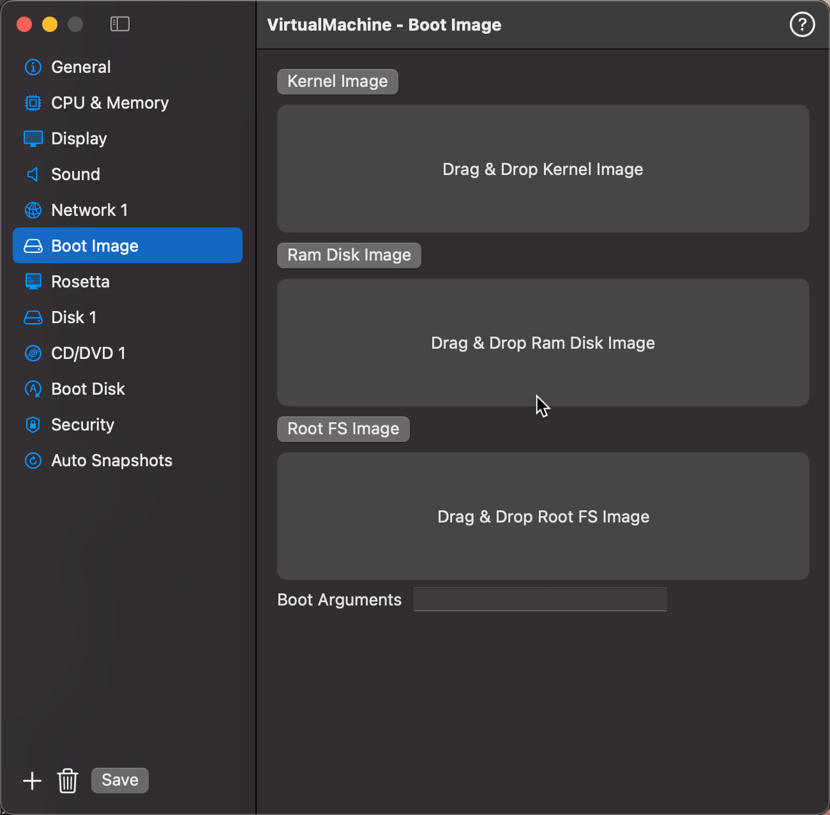830x815 pixels.
Task: Click the help question mark icon
Action: point(802,25)
